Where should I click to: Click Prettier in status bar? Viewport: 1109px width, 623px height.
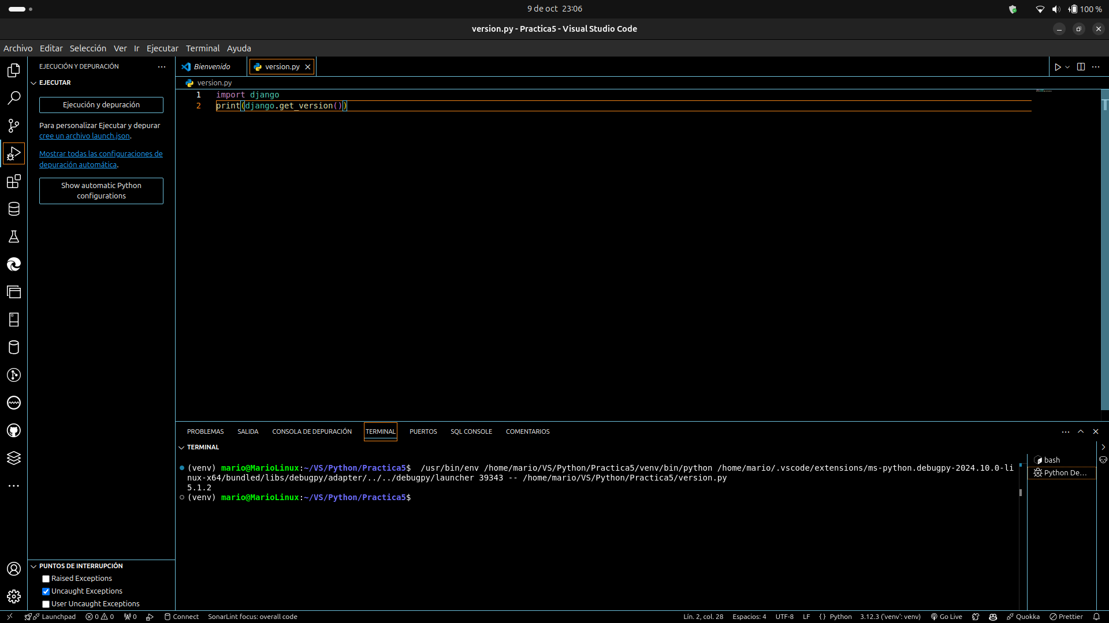[1066, 617]
